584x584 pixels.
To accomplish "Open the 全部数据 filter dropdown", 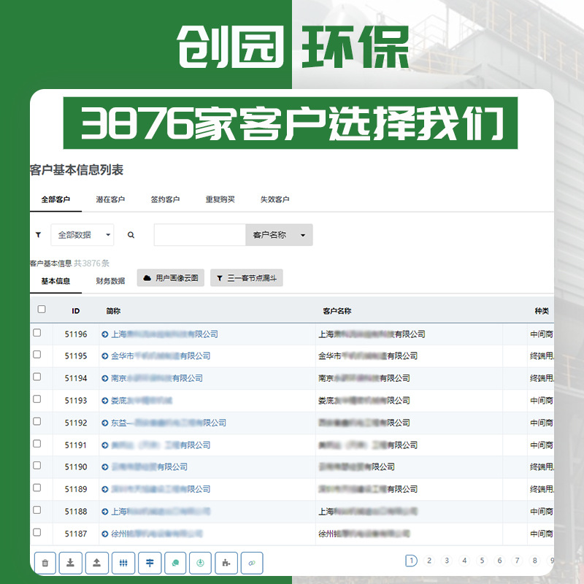I will click(x=82, y=235).
